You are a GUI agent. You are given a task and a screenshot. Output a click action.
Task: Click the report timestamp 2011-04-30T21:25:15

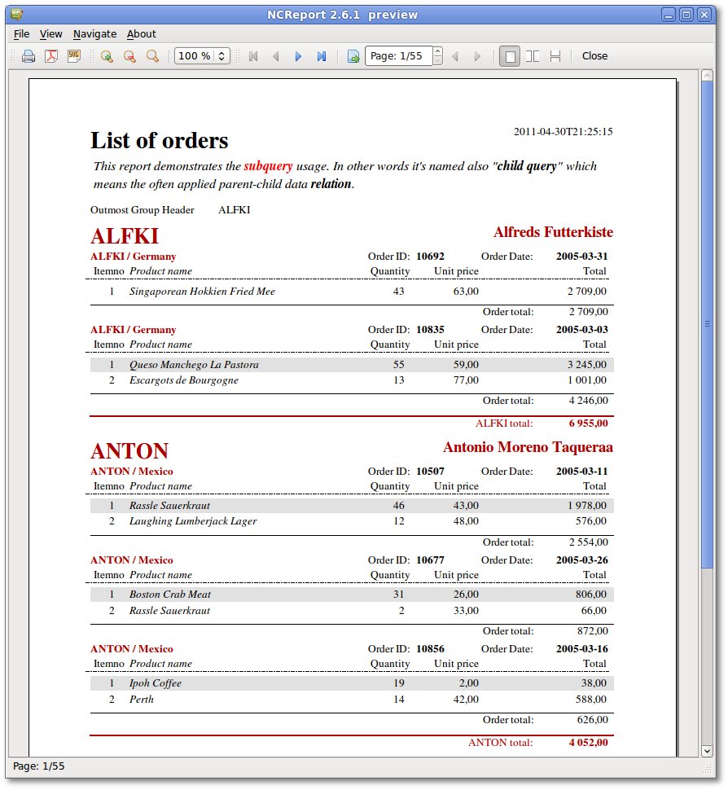564,131
